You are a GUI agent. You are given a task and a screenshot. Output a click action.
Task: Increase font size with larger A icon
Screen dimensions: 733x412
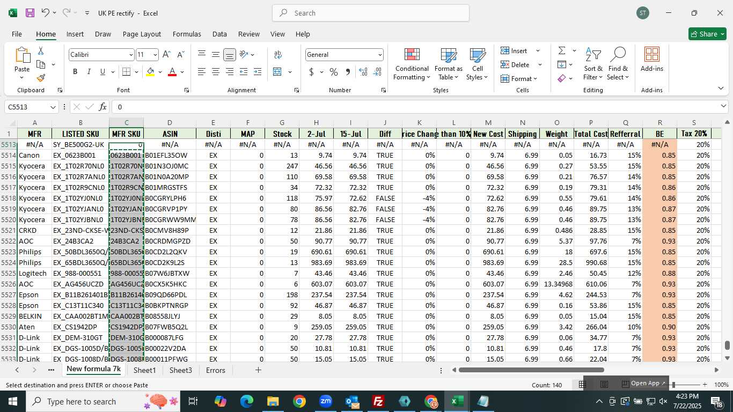point(166,55)
